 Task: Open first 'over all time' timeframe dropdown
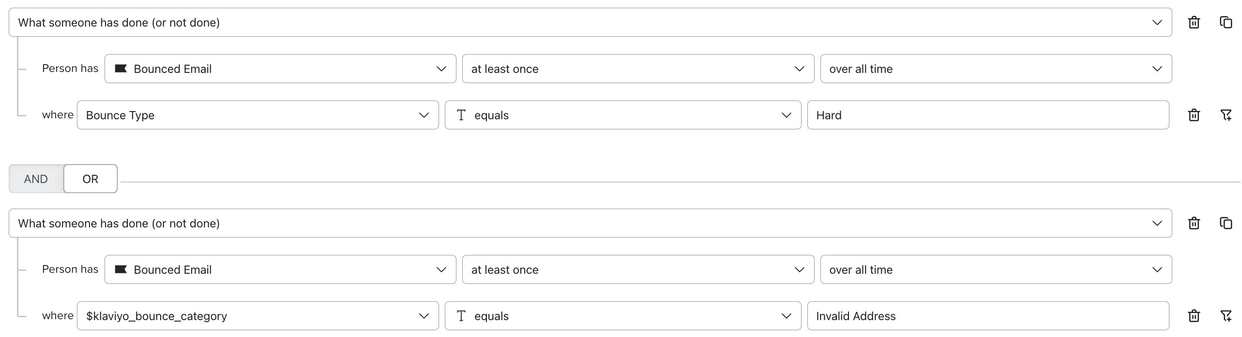(996, 69)
